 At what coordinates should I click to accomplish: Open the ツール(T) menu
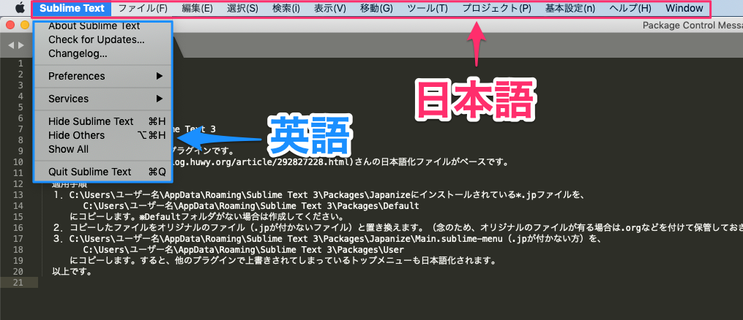[427, 8]
